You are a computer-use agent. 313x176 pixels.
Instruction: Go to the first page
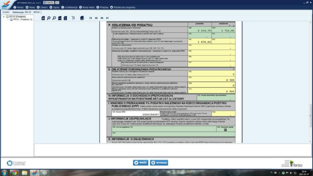(x=90, y=18)
